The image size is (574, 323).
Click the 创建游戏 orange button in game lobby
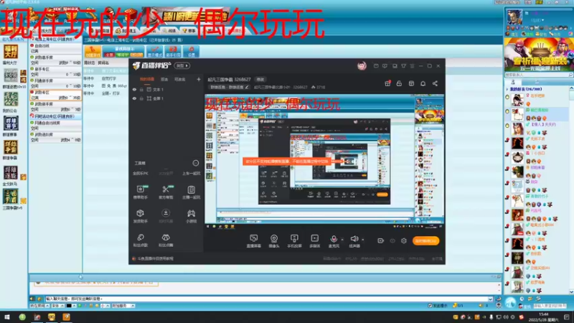[93, 52]
